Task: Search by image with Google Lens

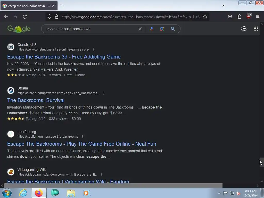Action: click(162, 29)
